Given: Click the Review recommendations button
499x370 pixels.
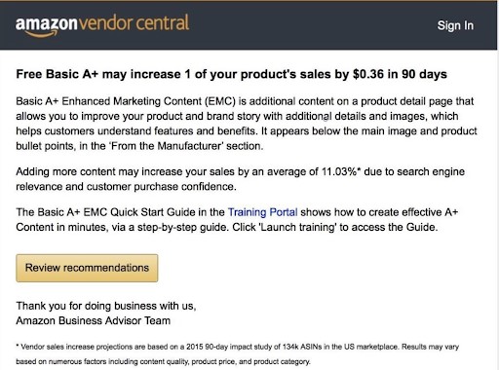Looking at the screenshot, I should coord(87,268).
